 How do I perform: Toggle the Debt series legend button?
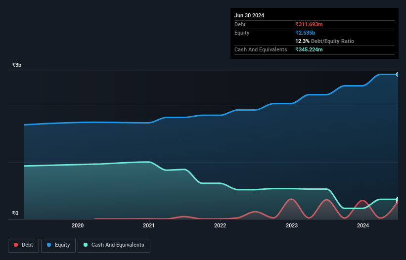click(24, 245)
